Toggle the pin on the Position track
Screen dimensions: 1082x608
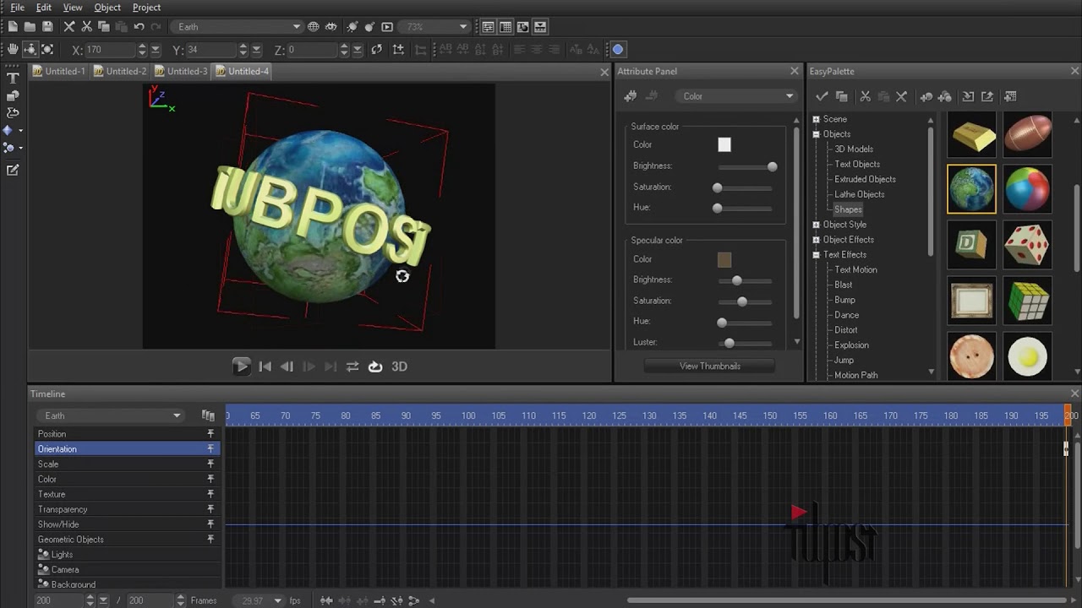[210, 434]
